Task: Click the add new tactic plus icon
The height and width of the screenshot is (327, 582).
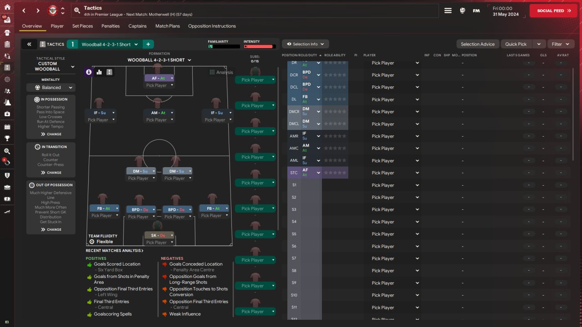Action: [x=148, y=44]
